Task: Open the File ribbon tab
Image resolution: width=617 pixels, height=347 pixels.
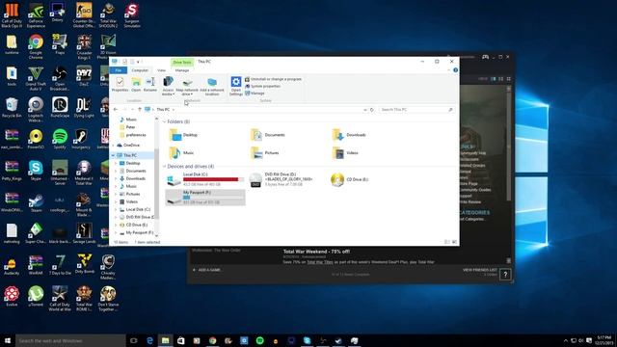Action: 119,70
